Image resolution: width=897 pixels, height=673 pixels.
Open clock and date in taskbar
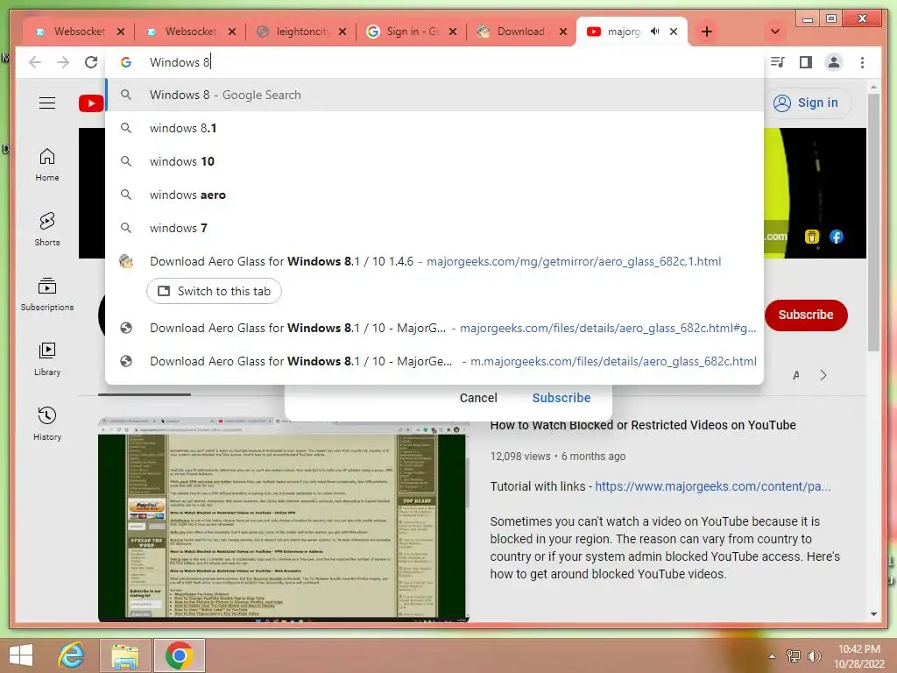click(859, 656)
